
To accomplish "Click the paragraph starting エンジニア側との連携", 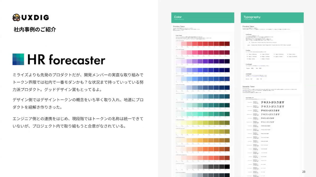I will point(78,122).
